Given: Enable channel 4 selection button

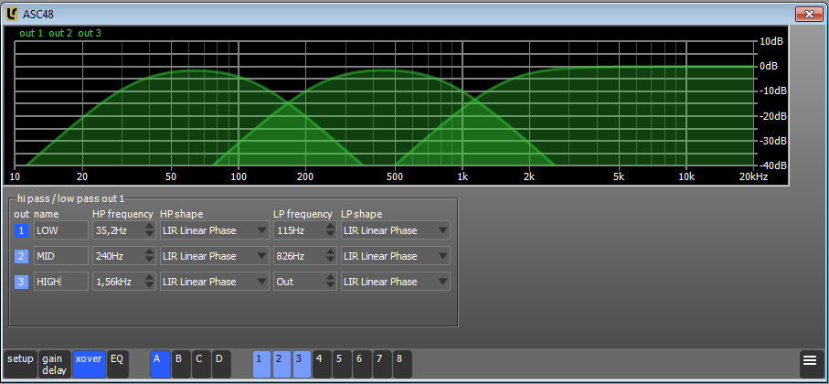Looking at the screenshot, I should coord(323,364).
